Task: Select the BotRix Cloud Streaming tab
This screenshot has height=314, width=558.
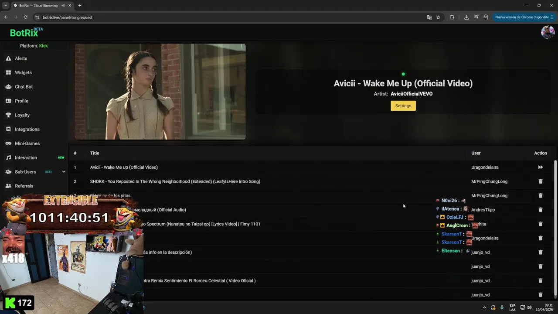Action: tap(37, 6)
